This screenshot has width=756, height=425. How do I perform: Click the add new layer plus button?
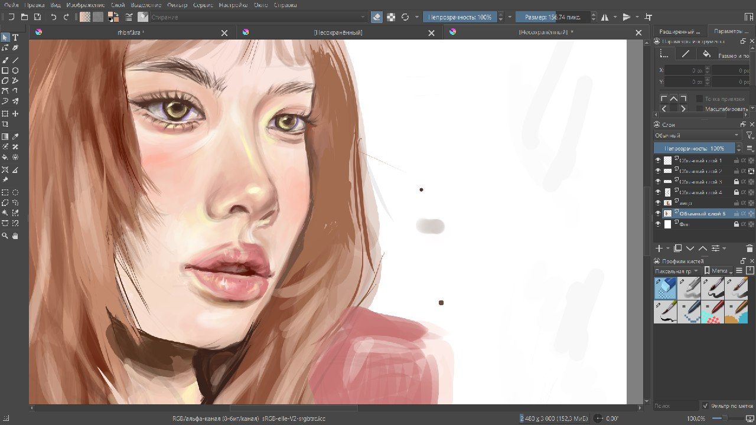coord(660,249)
